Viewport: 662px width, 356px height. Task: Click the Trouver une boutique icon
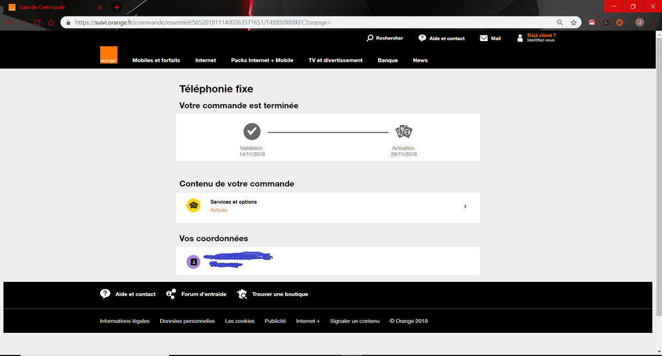(242, 294)
